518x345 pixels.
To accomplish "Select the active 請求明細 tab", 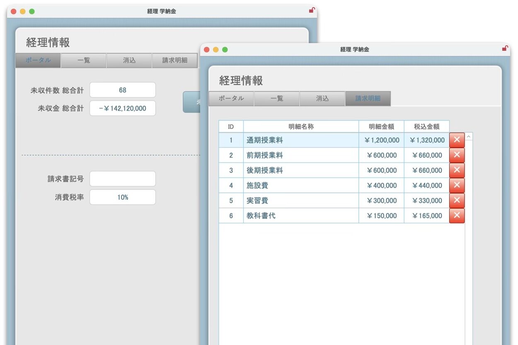I will 368,98.
